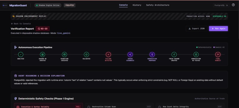Image resolution: width=239 pixels, height=108 pixels.
Task: Click the Migration Executed step icon
Action: point(64,54)
